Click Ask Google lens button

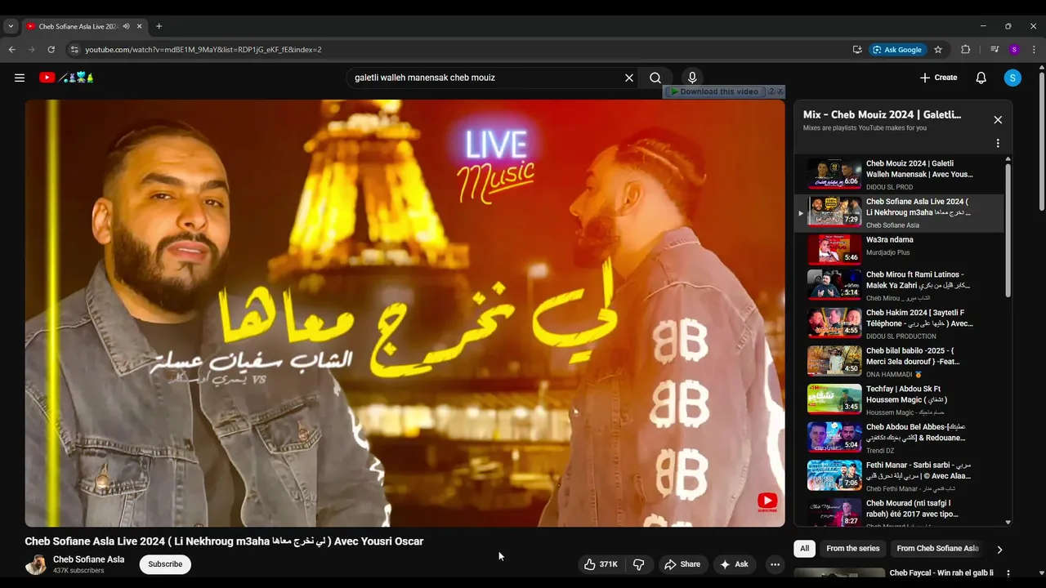pyautogui.click(x=897, y=50)
